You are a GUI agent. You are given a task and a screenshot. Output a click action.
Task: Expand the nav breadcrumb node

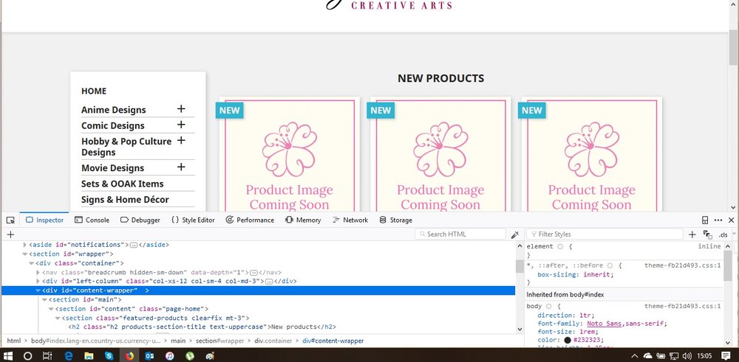(38, 272)
